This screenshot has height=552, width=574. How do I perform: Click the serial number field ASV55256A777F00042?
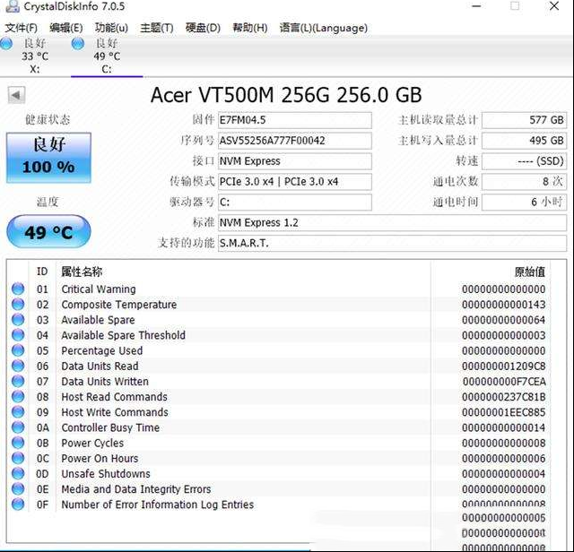(295, 141)
